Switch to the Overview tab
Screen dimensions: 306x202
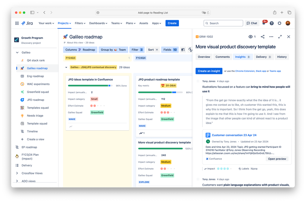[204, 57]
